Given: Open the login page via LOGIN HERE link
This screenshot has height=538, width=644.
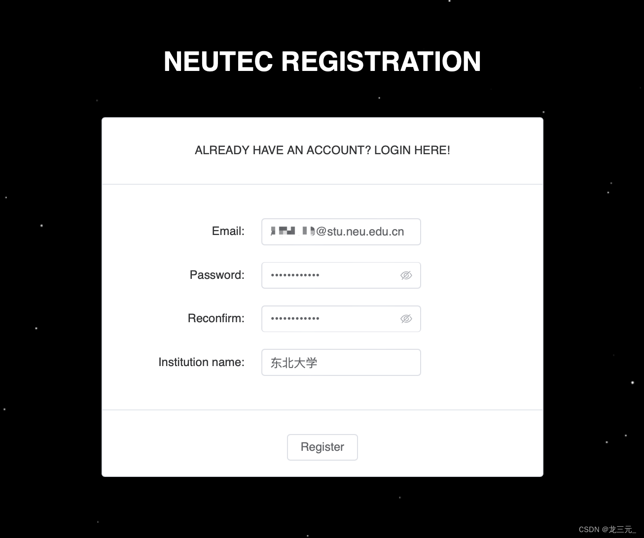Looking at the screenshot, I should (x=412, y=150).
